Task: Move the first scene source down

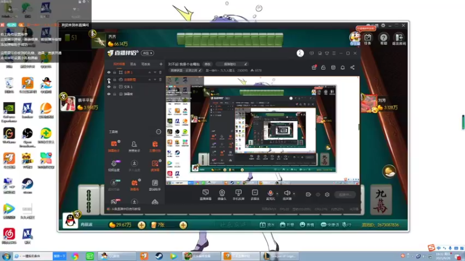Action: pos(155,72)
